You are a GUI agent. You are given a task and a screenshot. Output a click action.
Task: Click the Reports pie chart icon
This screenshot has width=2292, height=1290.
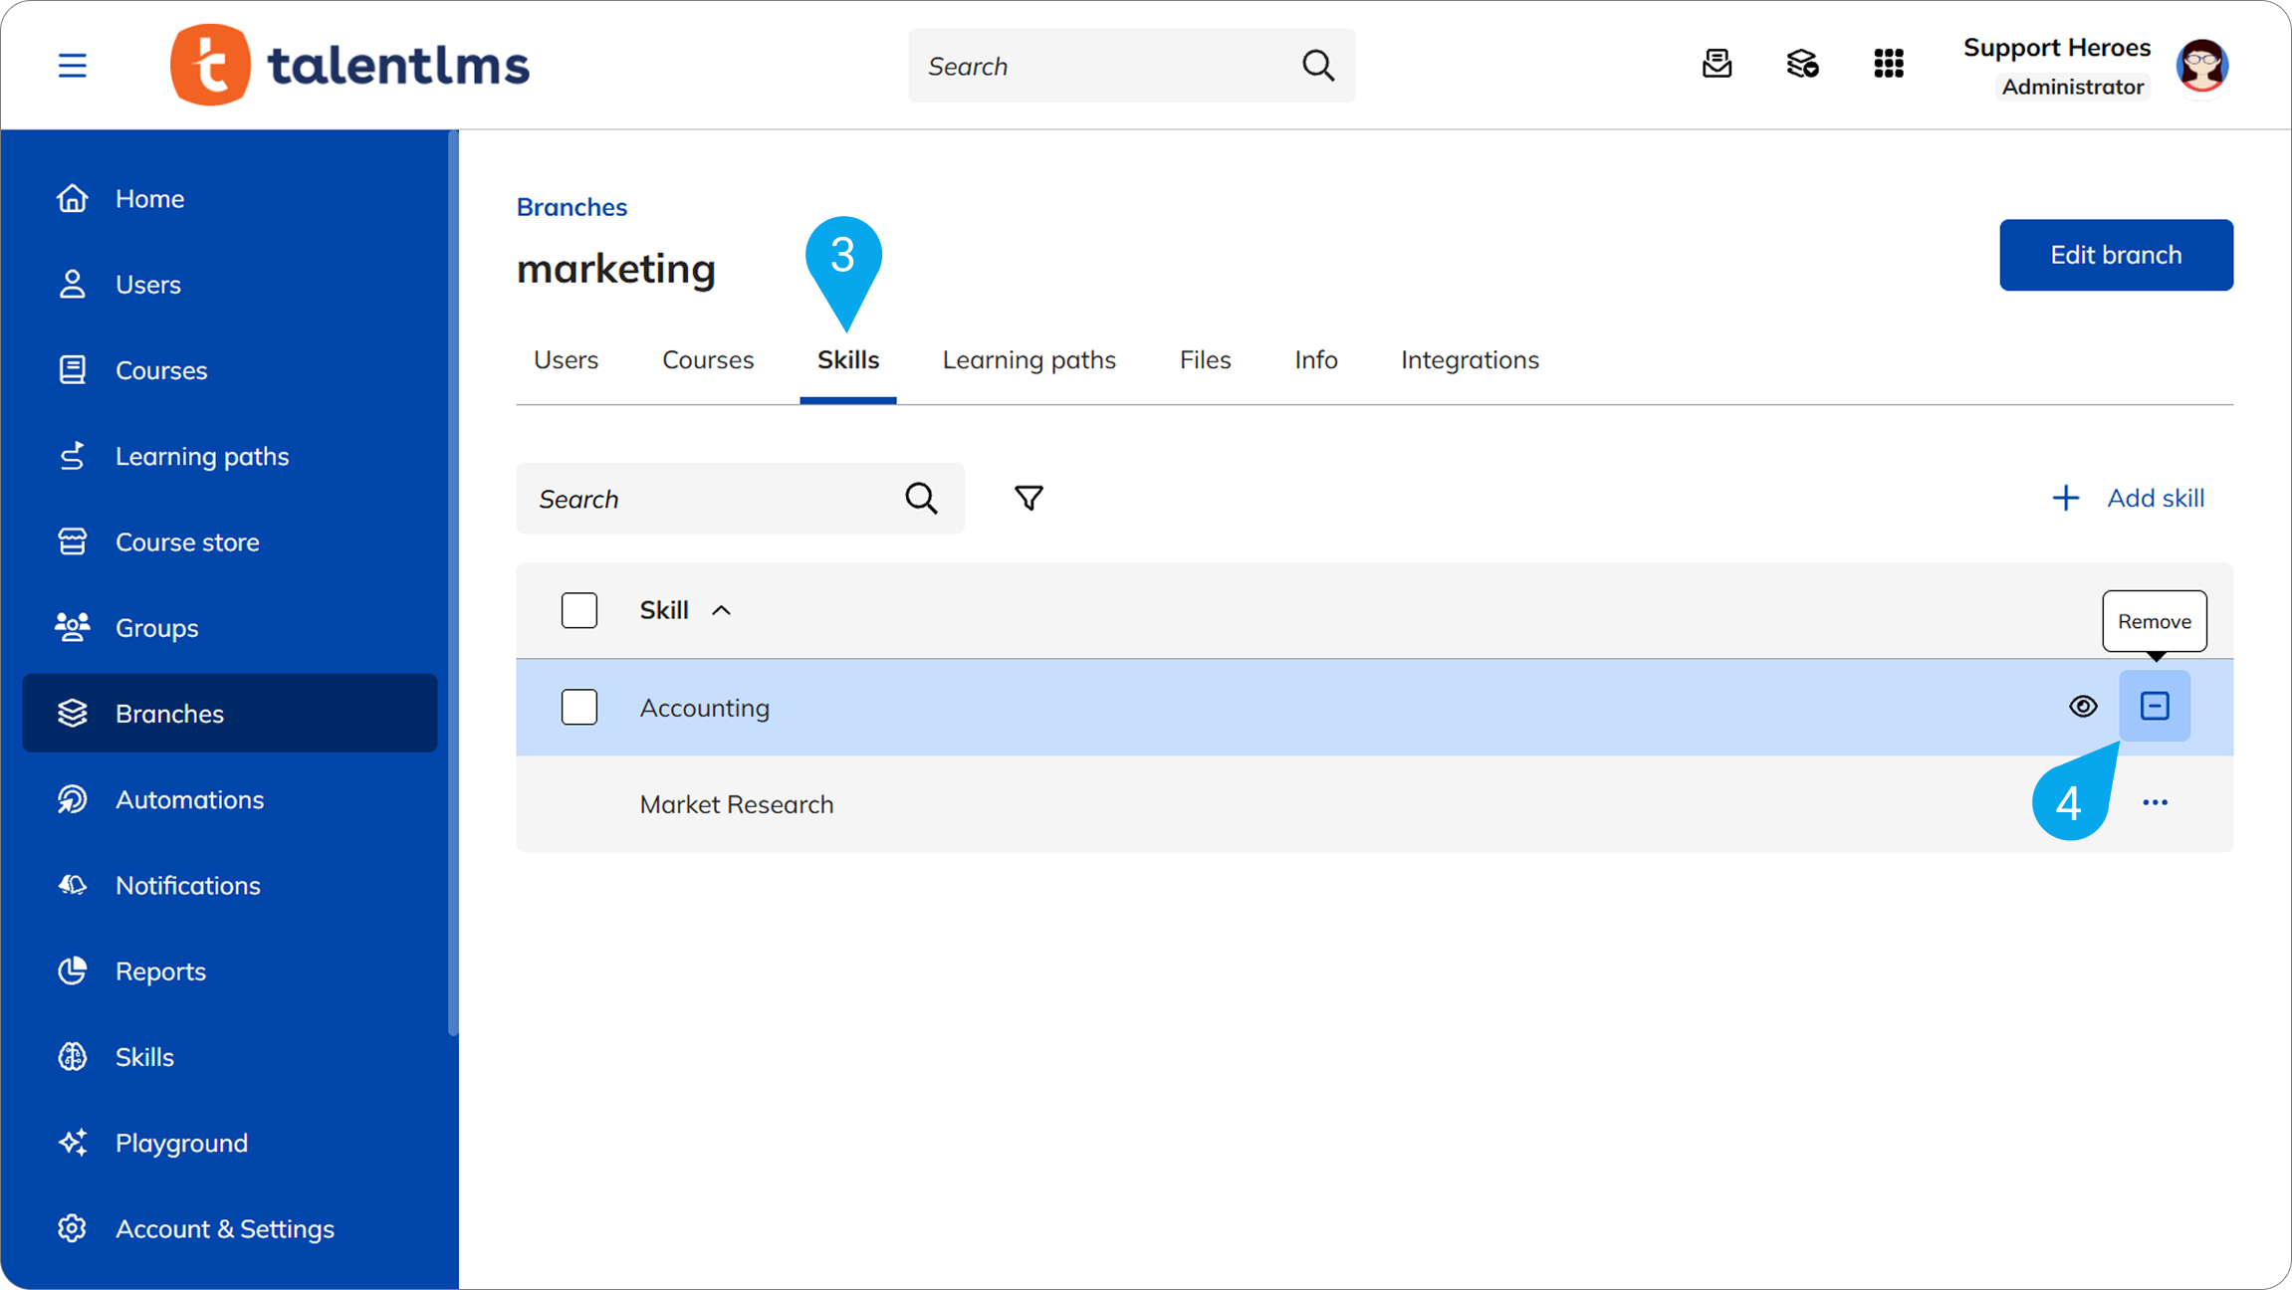pos(72,970)
